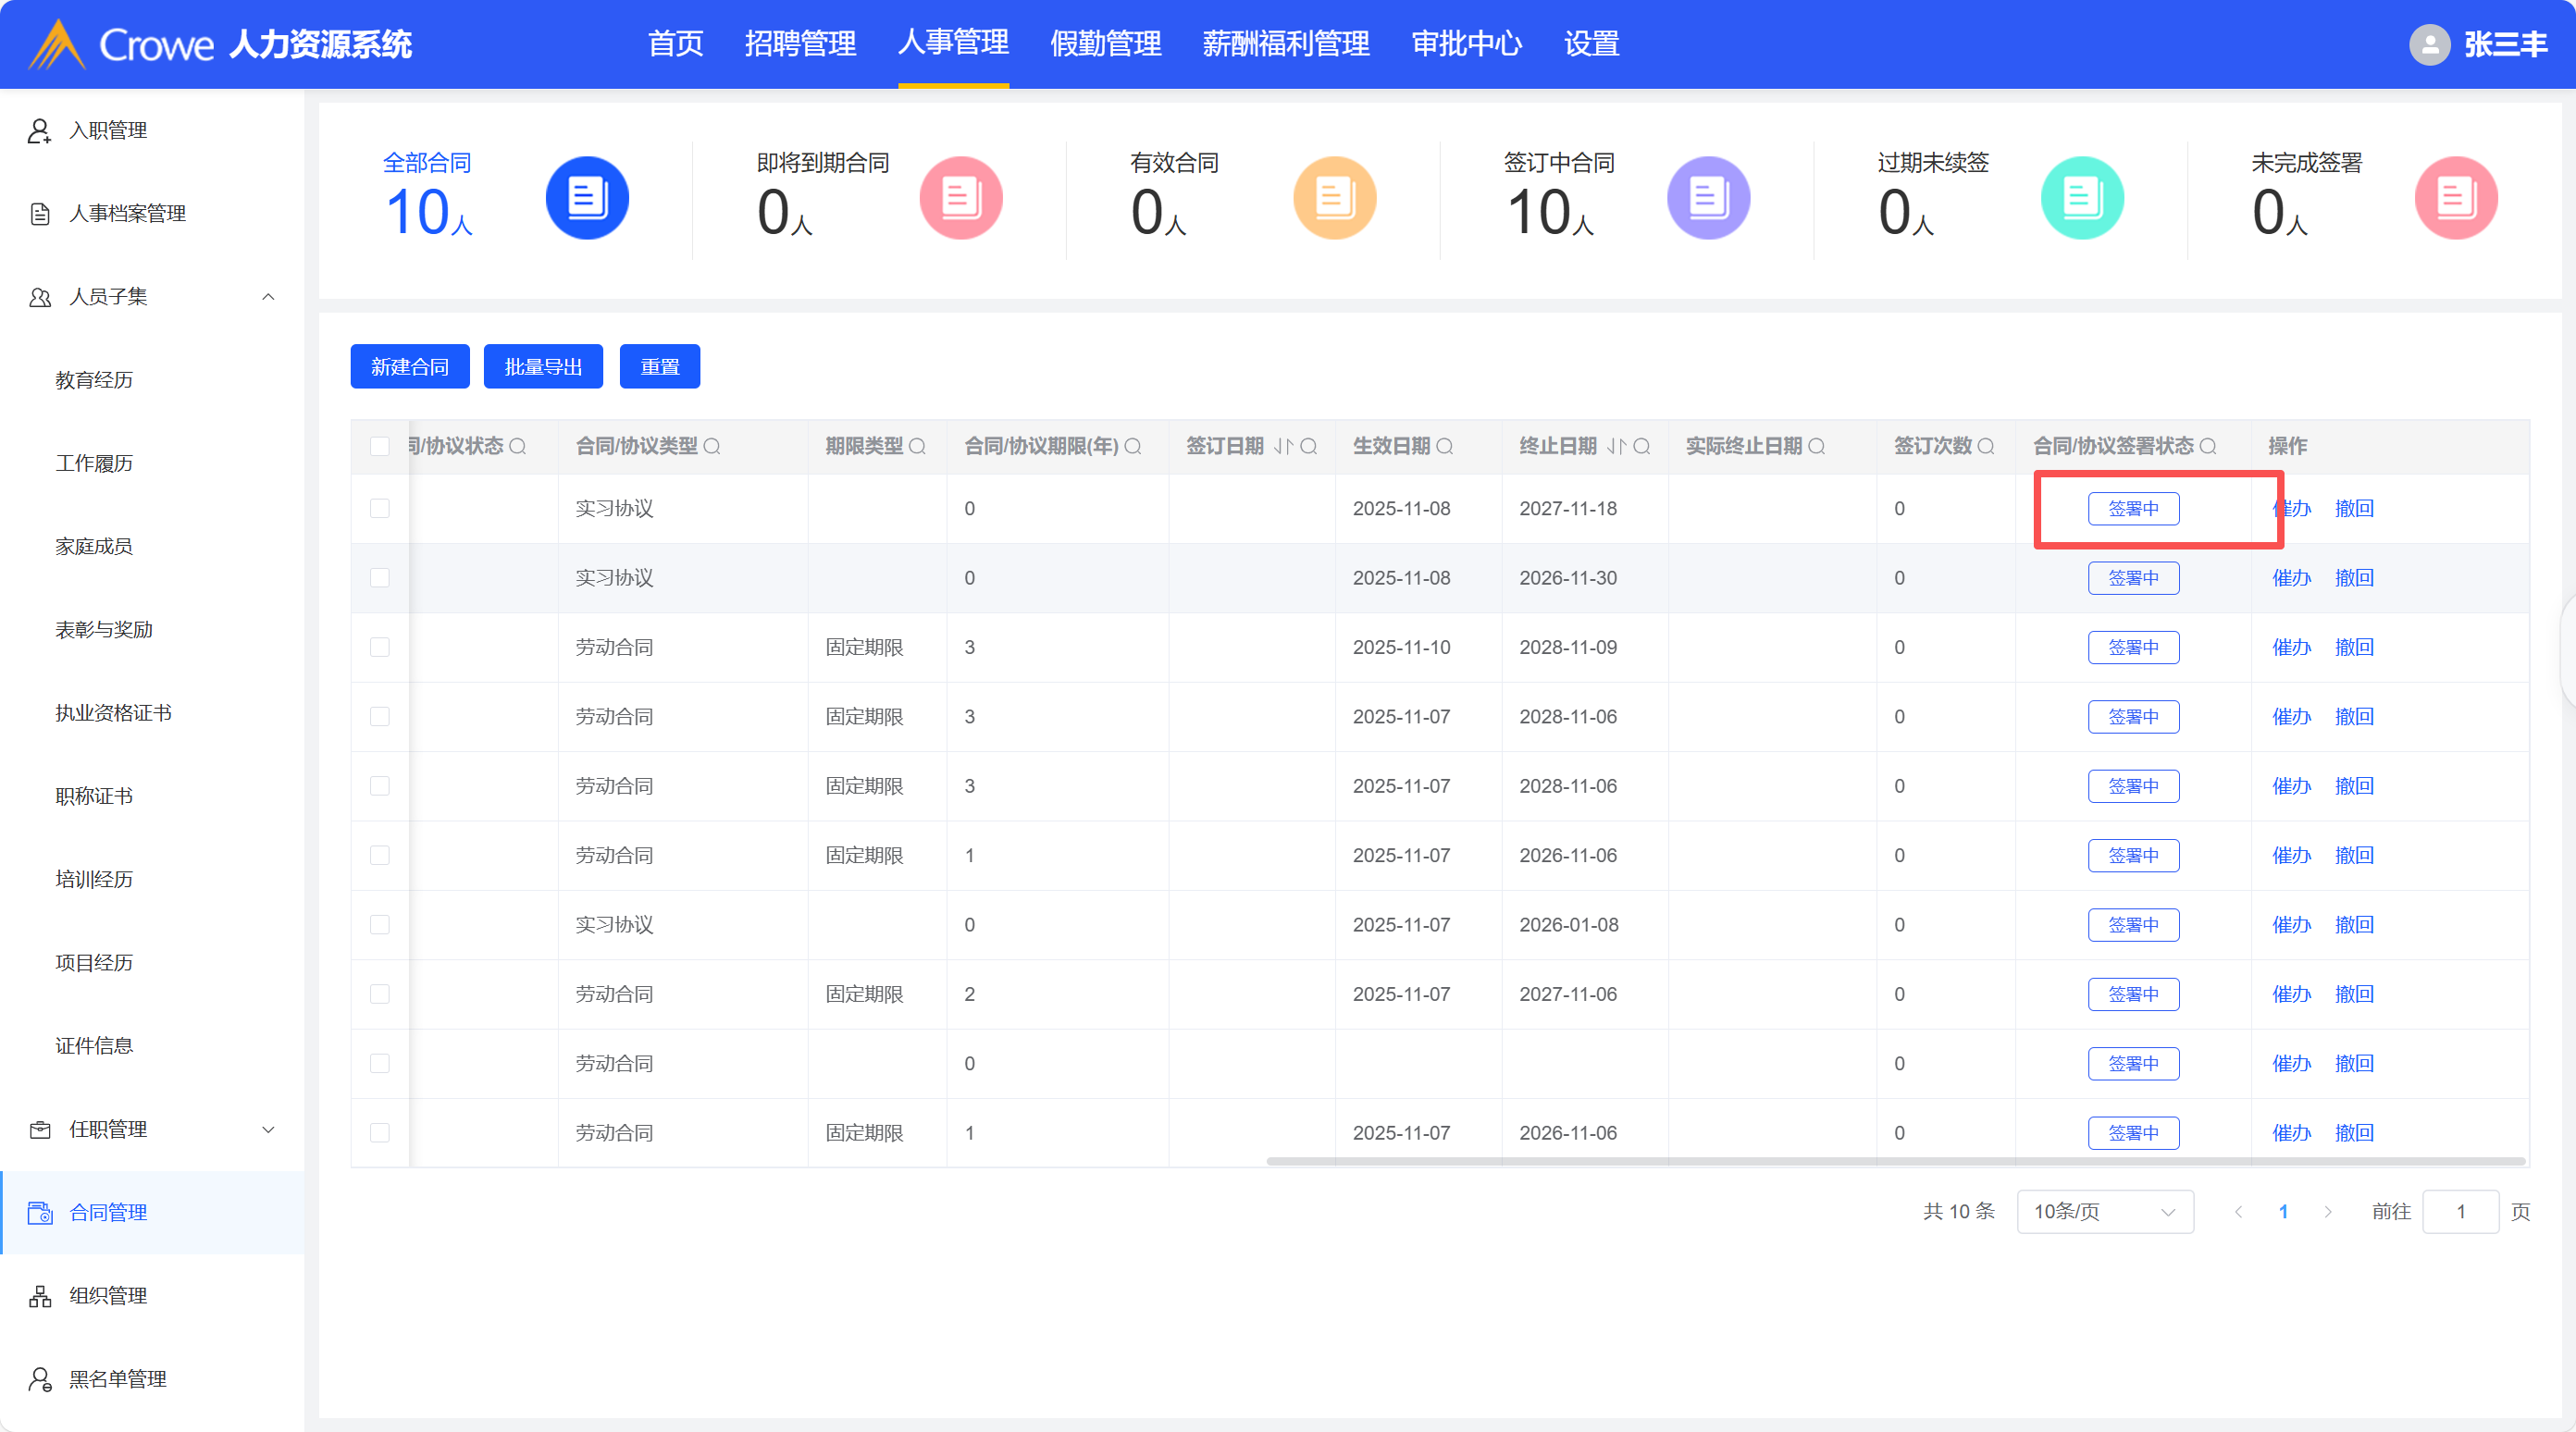Screen dimensions: 2576x1432
Task: Check the first row 实习协议 checkbox
Action: 380,508
